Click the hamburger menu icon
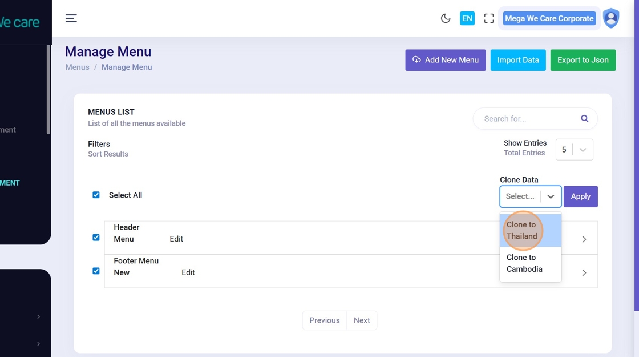 pyautogui.click(x=71, y=18)
